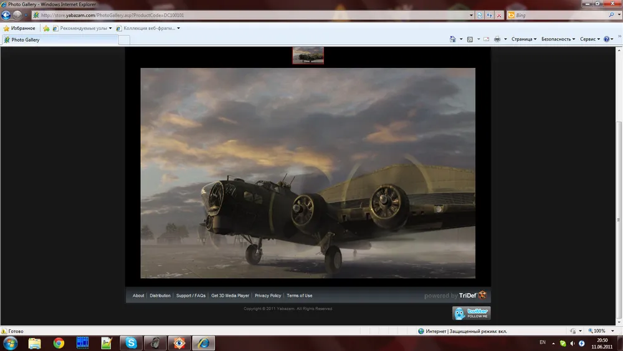This screenshot has height=351, width=623.
Task: Open the zoom level 100% dropdown
Action: tap(600, 331)
